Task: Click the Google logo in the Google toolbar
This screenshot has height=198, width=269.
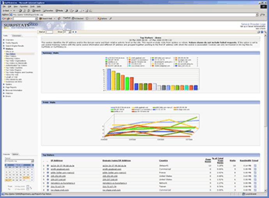Action: click(6, 18)
